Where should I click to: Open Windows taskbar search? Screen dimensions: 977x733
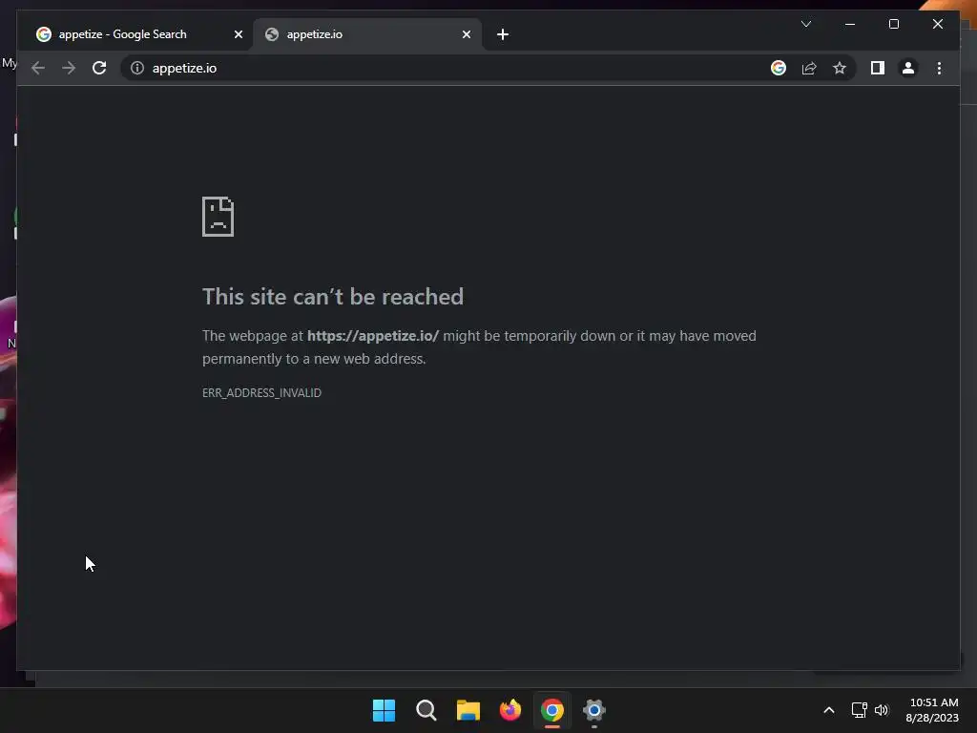(x=426, y=710)
